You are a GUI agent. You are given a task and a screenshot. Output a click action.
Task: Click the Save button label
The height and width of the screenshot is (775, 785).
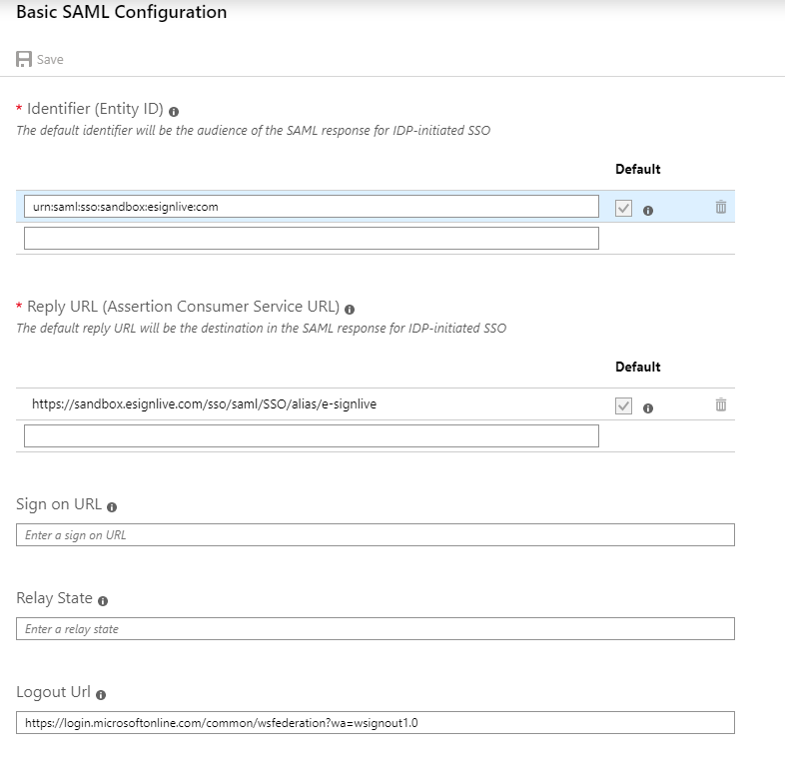(50, 60)
